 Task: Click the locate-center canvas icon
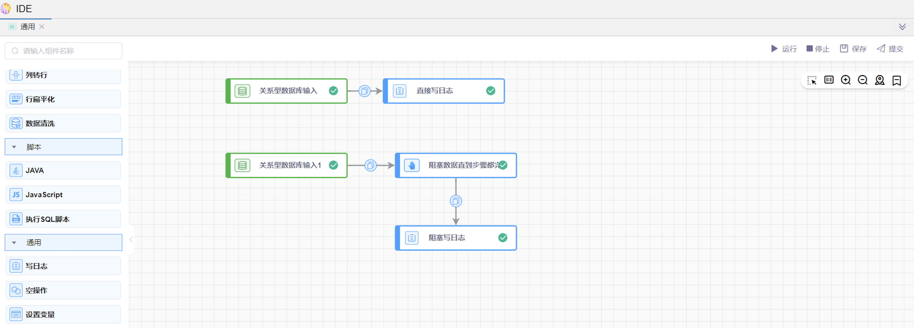(x=880, y=80)
